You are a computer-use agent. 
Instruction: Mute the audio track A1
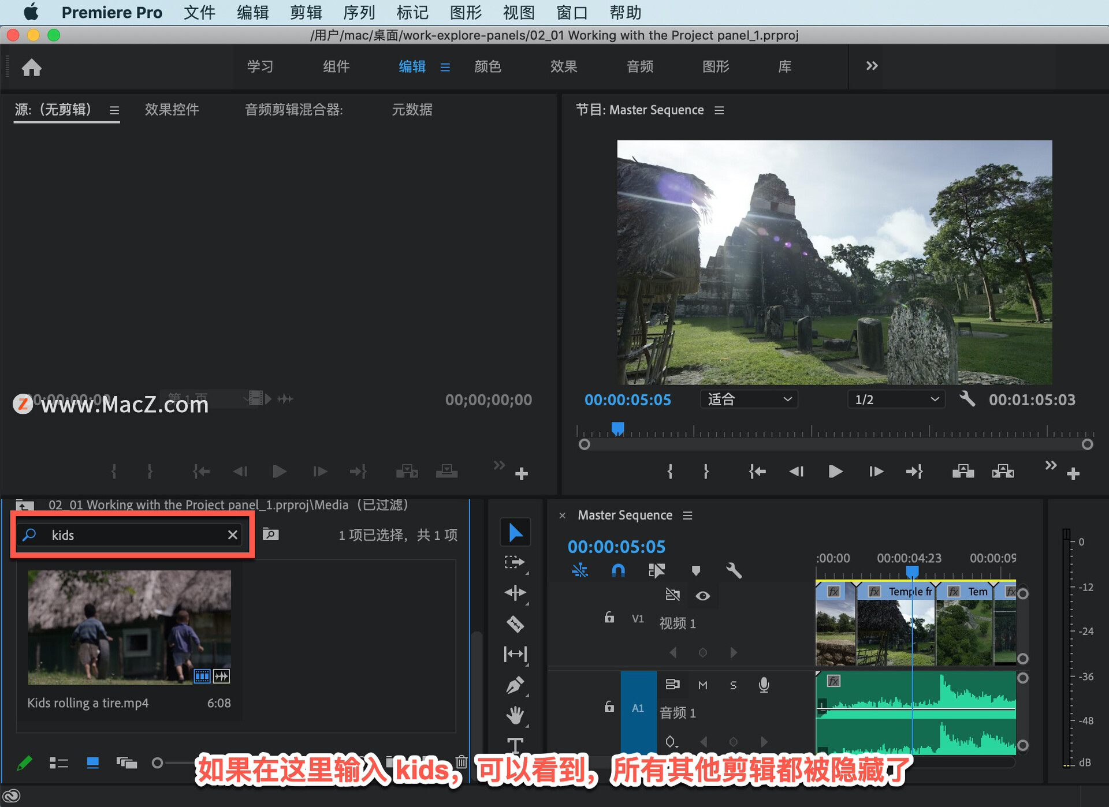(702, 685)
